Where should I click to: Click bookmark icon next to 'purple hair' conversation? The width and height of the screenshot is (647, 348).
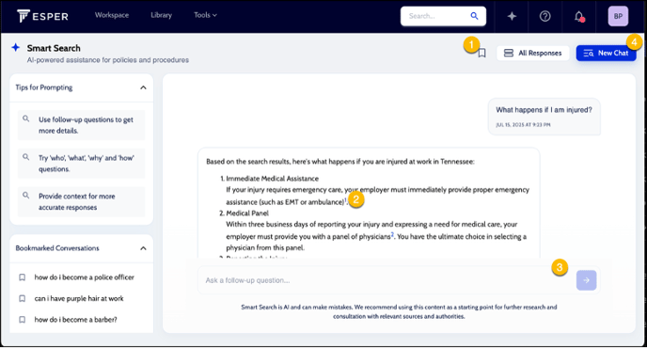(23, 298)
